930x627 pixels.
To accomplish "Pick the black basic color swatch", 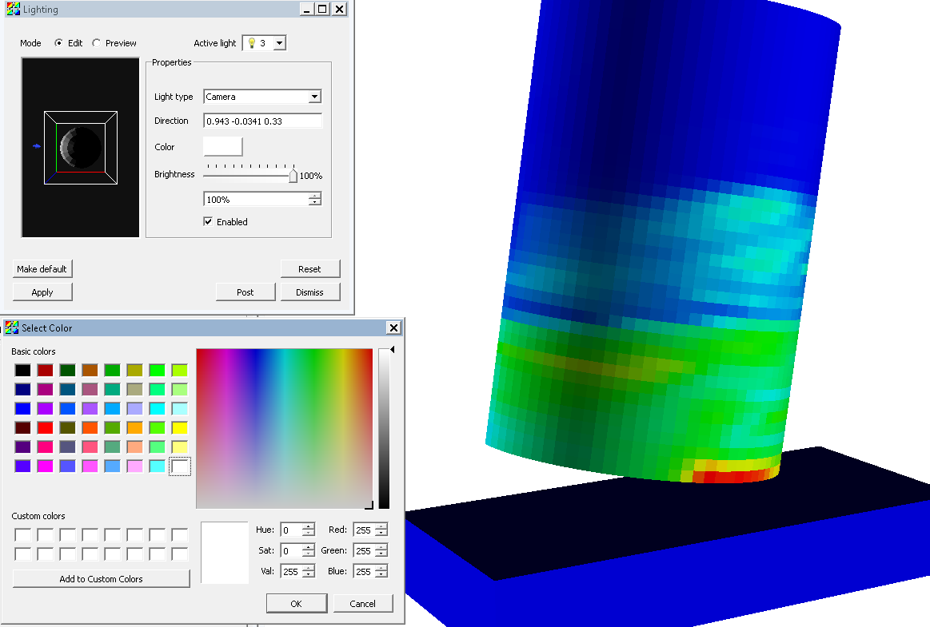I will pyautogui.click(x=22, y=371).
